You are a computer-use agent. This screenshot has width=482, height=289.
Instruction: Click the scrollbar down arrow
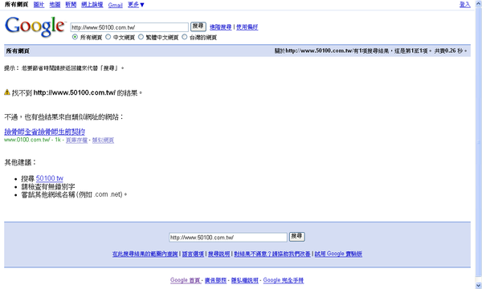point(479,286)
